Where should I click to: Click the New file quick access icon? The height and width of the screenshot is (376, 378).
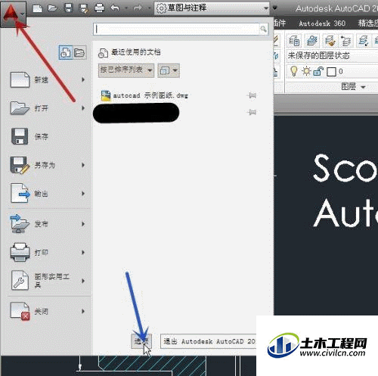click(x=38, y=8)
